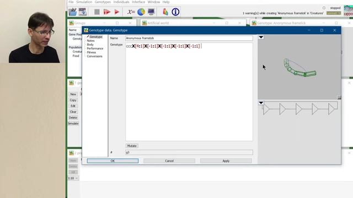Image resolution: width=353 pixels, height=198 pixels.
Task: Click the small icon at 3D preview corner
Action: (x=339, y=97)
